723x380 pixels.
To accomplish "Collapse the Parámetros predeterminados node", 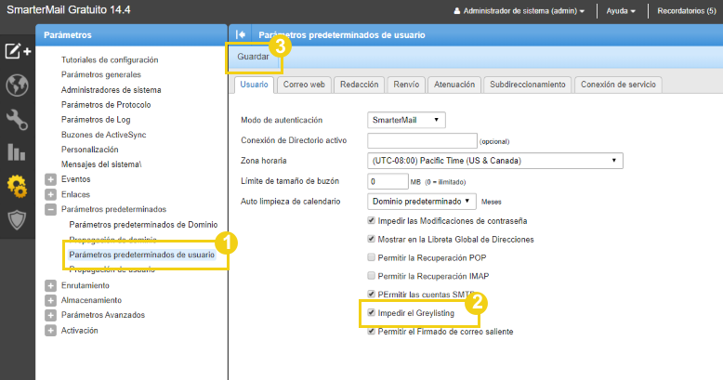I will (x=51, y=209).
